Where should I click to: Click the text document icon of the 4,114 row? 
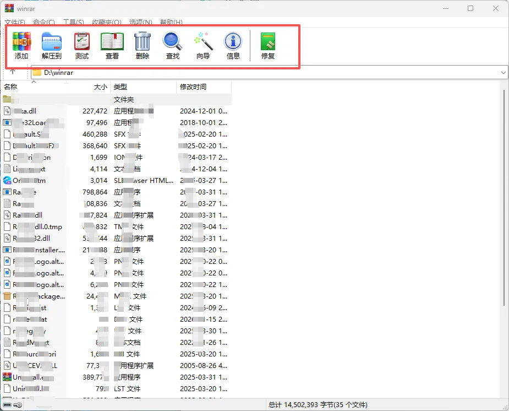[x=7, y=169]
